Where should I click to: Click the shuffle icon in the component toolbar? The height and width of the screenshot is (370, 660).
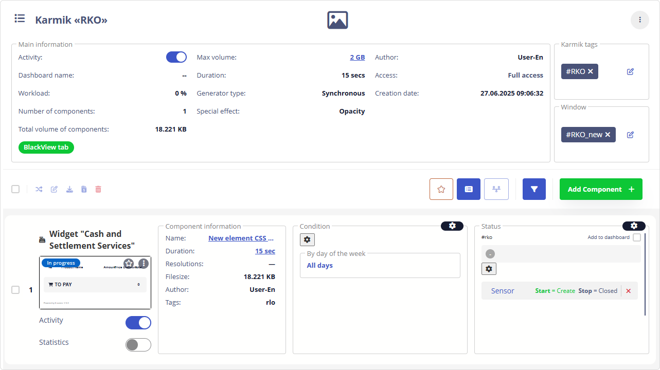(x=39, y=189)
